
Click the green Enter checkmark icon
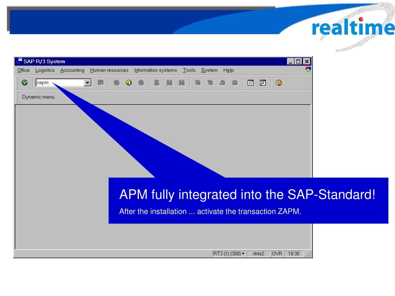pos(25,82)
